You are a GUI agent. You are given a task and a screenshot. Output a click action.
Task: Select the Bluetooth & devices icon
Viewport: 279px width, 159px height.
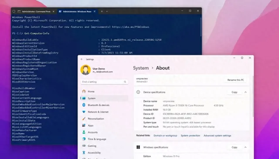(x=84, y=105)
